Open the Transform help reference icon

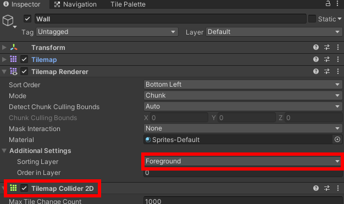point(315,47)
